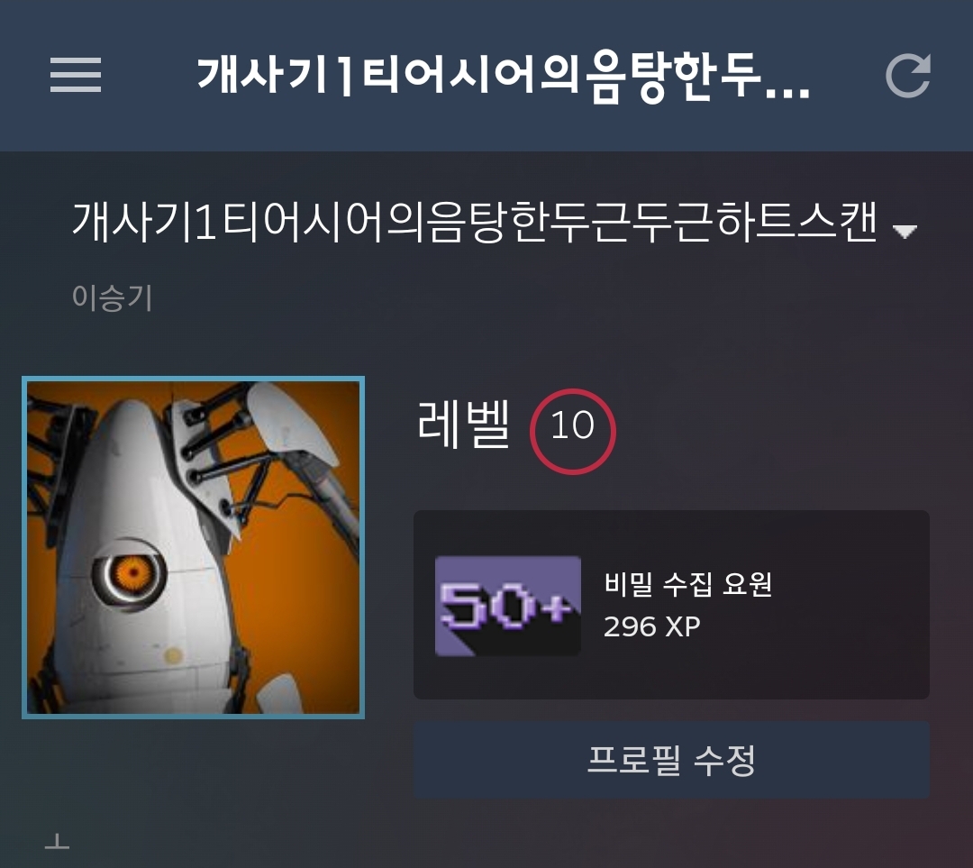
Task: Click the 레벨 label
Action: tap(464, 425)
